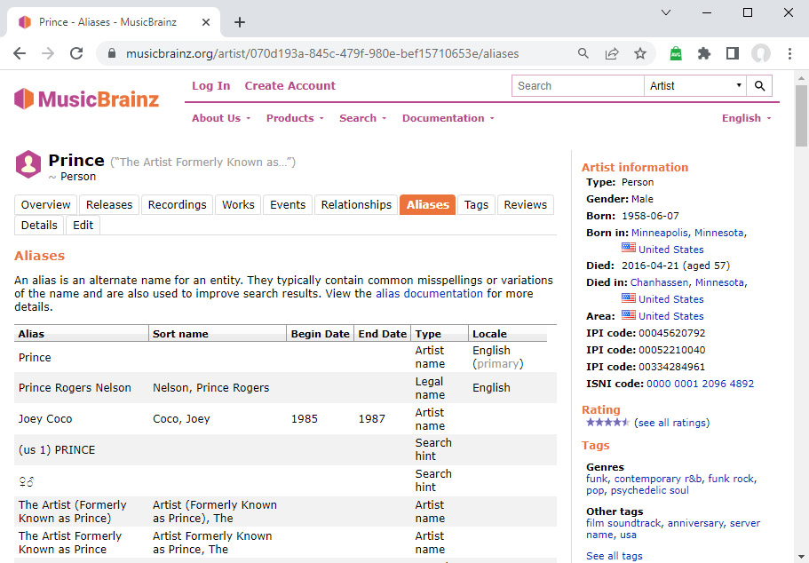Click into the Search input field
809x563 pixels.
[578, 85]
